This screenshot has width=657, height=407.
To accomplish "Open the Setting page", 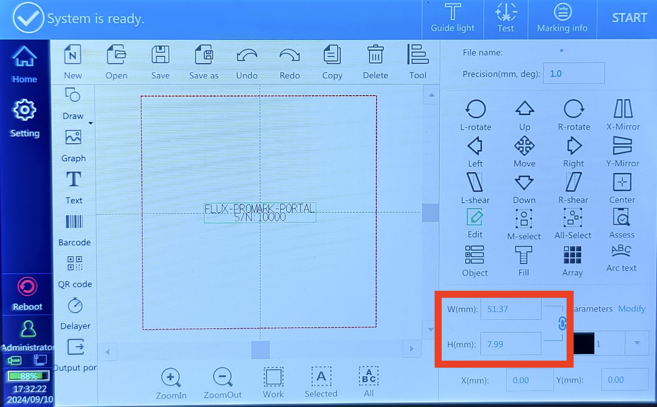I will pos(25,118).
